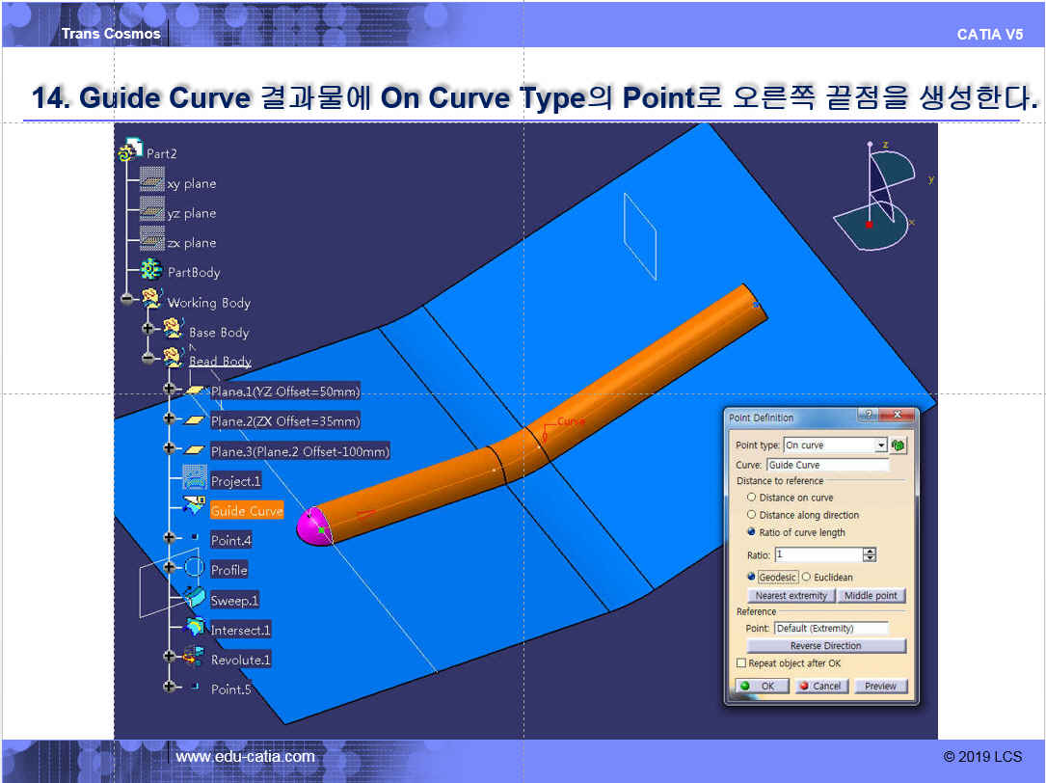Image resolution: width=1046 pixels, height=783 pixels.
Task: Open the Point type dropdown
Action: pyautogui.click(x=880, y=445)
